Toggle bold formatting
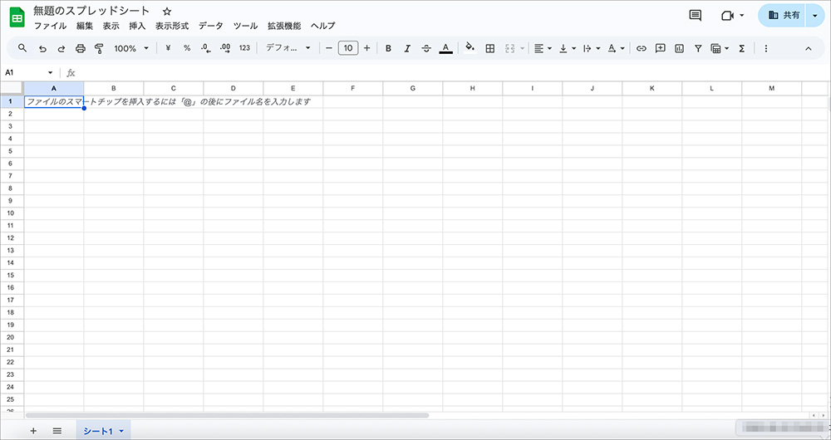 coord(388,49)
